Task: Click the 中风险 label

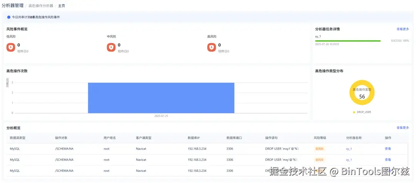Action: pyautogui.click(x=111, y=37)
